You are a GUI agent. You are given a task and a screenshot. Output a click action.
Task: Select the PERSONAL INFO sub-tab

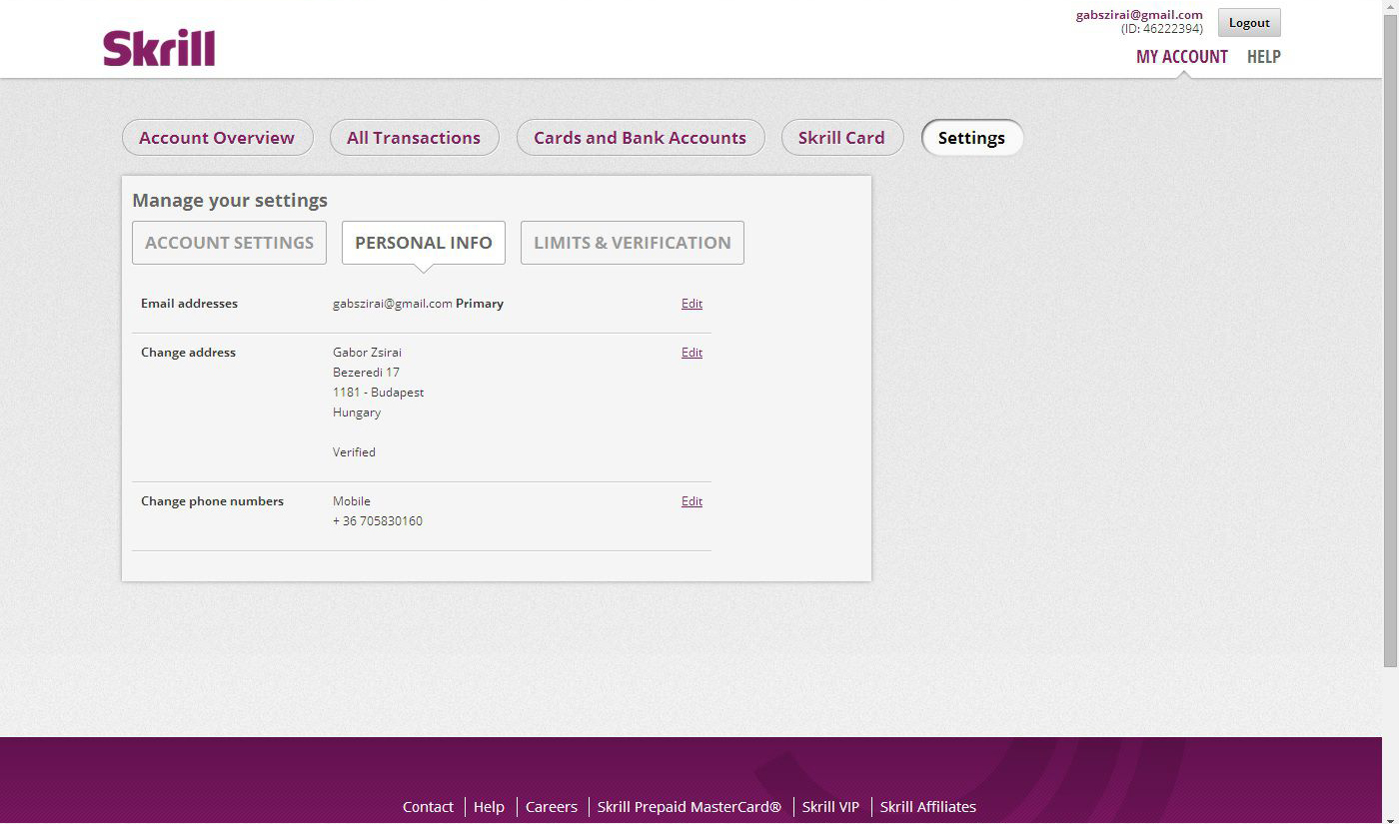pos(424,243)
